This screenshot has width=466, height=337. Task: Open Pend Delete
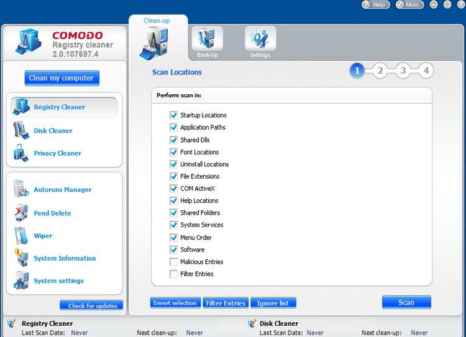[x=52, y=213]
